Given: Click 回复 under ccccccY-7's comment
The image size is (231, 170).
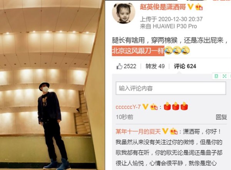Looking at the screenshot, I should pyautogui.click(x=221, y=117).
